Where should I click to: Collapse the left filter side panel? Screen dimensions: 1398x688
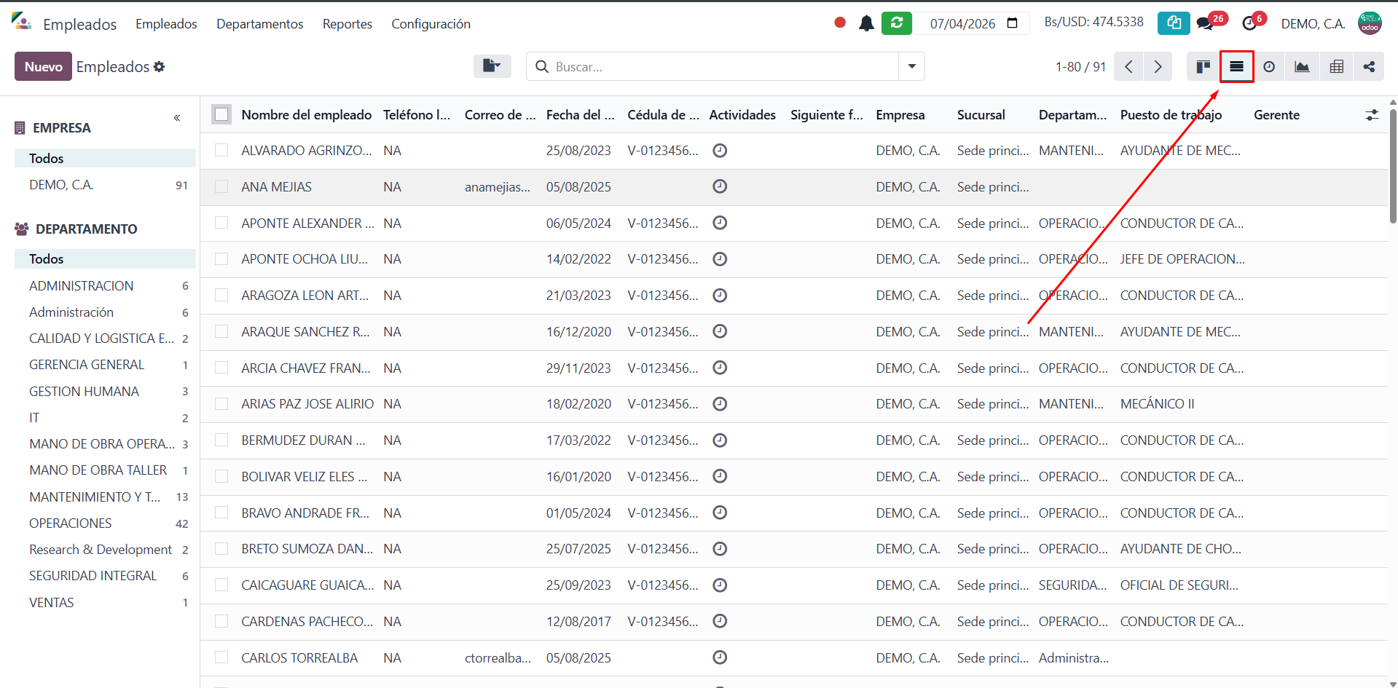[177, 118]
